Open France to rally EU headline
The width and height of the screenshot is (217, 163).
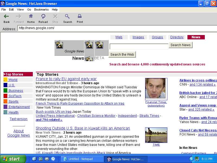66,79
